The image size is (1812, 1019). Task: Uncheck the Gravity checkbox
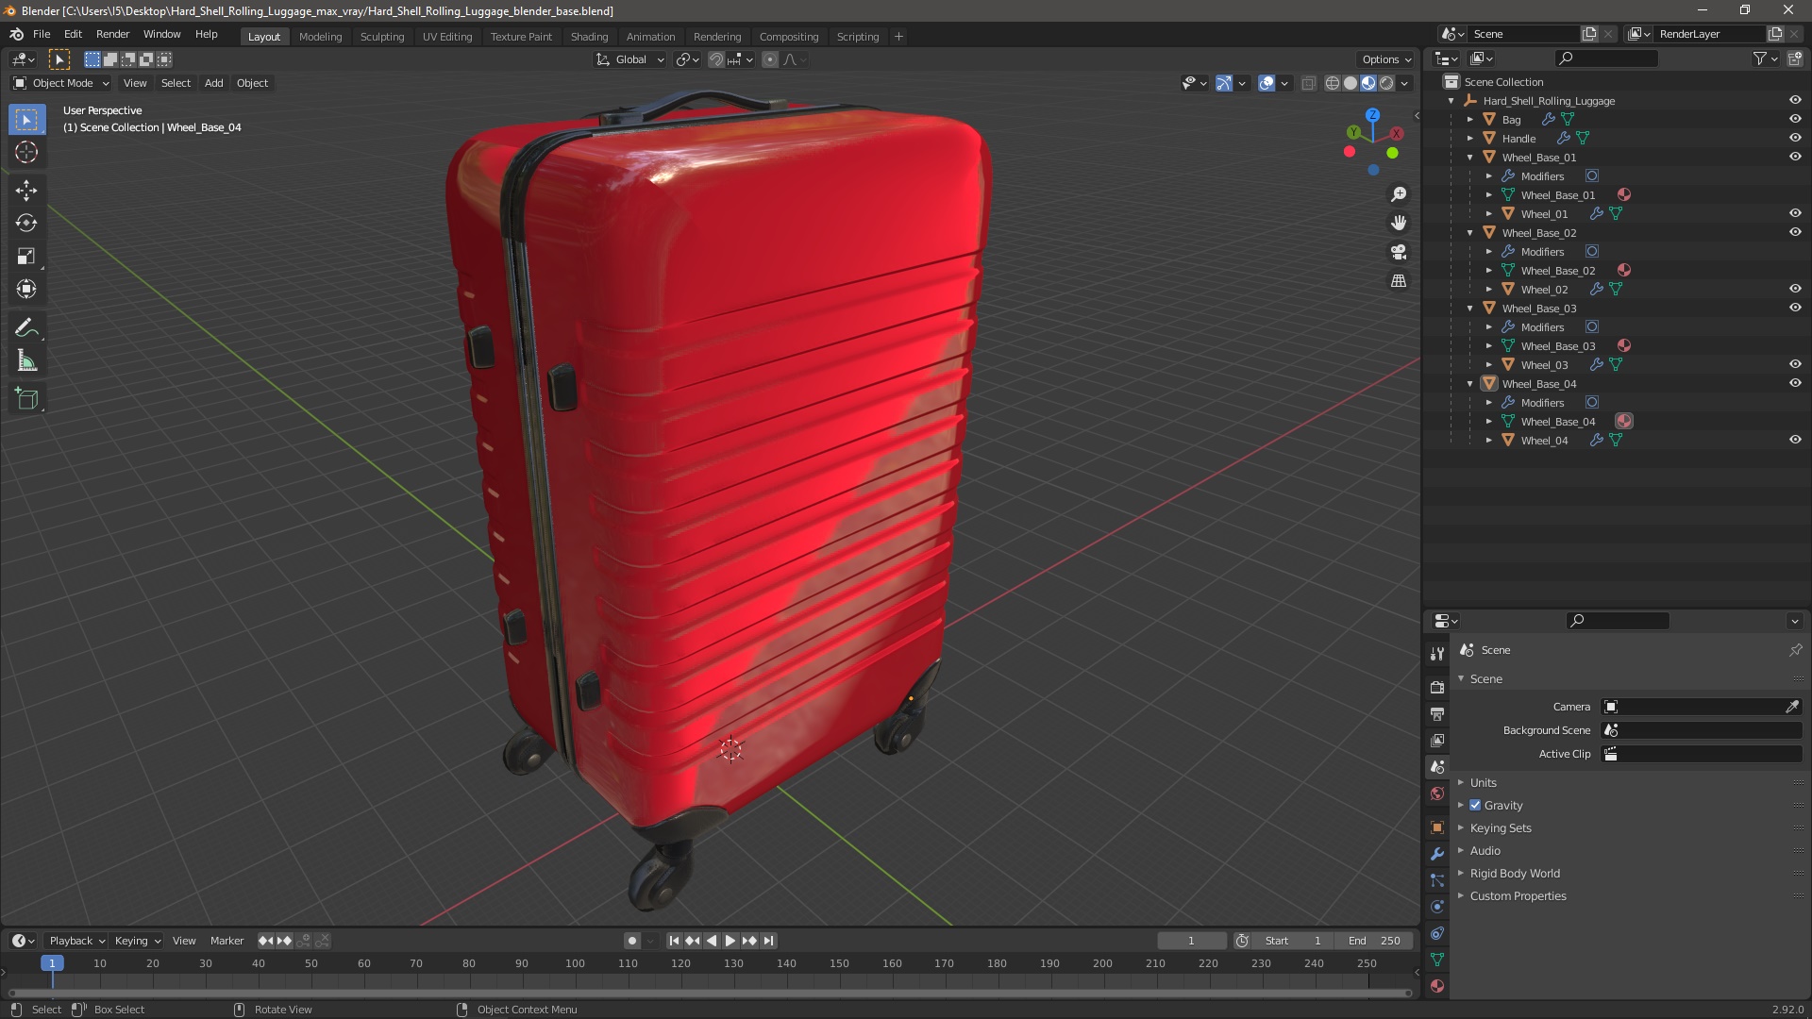click(1475, 805)
